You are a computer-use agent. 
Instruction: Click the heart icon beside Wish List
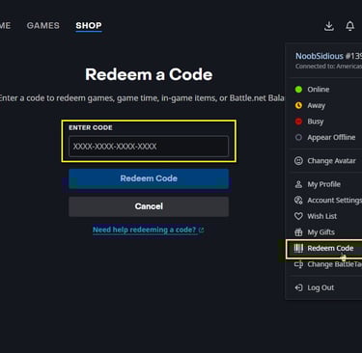click(298, 216)
